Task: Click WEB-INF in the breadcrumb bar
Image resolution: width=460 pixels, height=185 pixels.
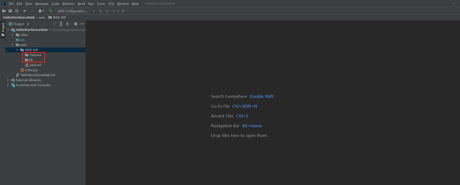Action: [57, 17]
